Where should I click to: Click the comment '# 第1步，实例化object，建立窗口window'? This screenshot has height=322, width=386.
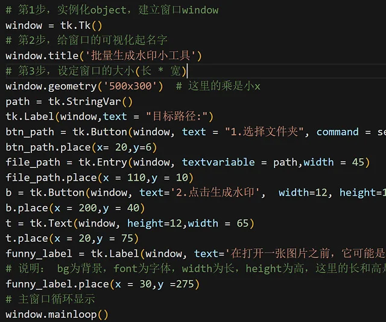pyautogui.click(x=112, y=10)
